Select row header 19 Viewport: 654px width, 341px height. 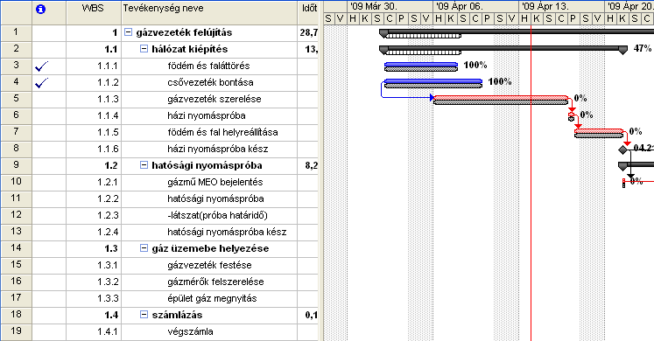click(17, 331)
